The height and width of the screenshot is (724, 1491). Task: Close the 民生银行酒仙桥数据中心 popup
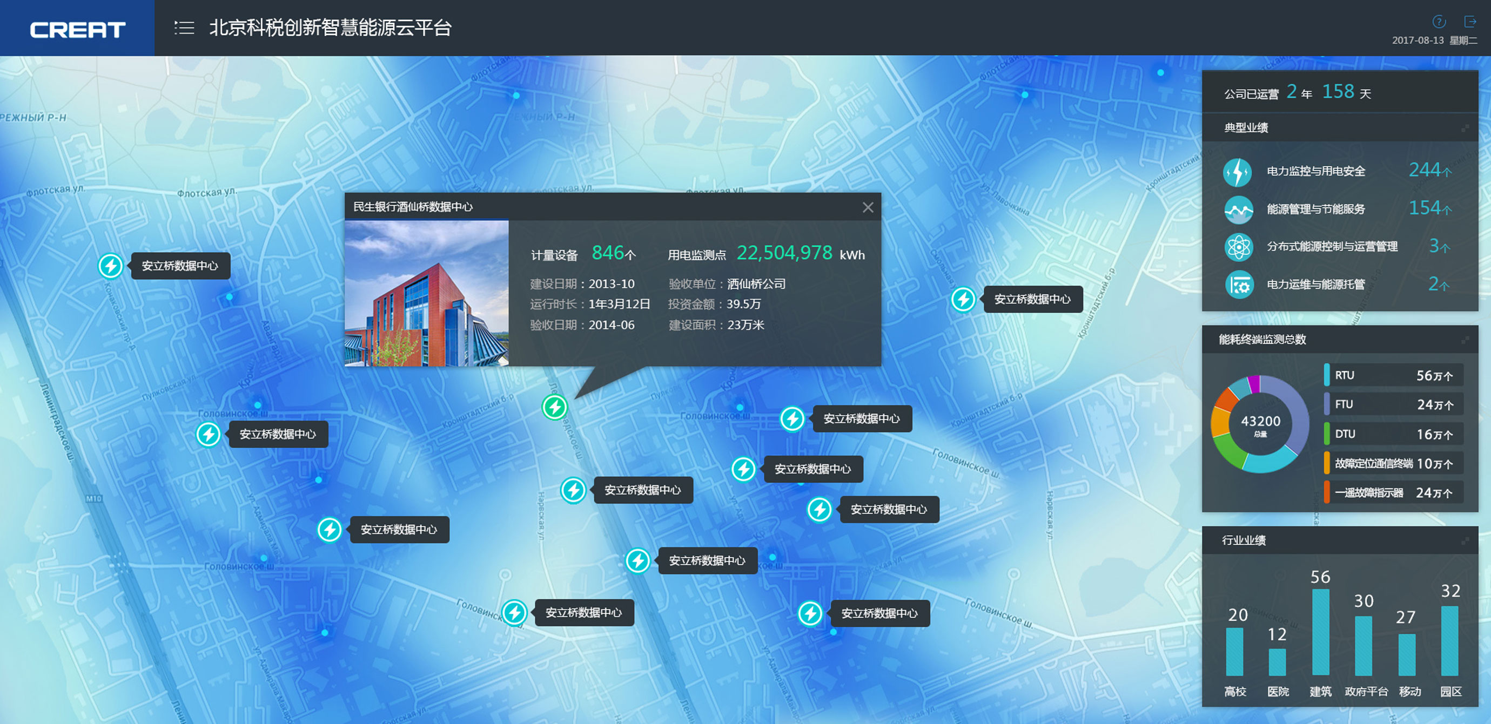[868, 207]
